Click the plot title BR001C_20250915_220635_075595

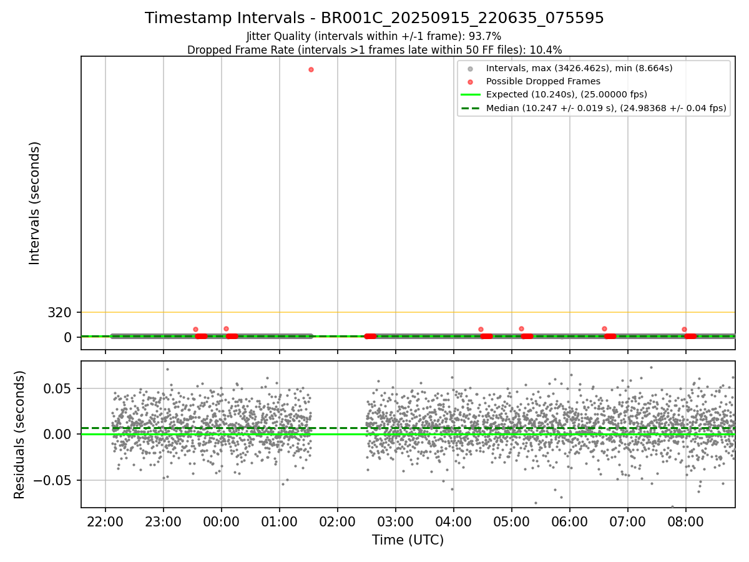pyautogui.click(x=374, y=18)
